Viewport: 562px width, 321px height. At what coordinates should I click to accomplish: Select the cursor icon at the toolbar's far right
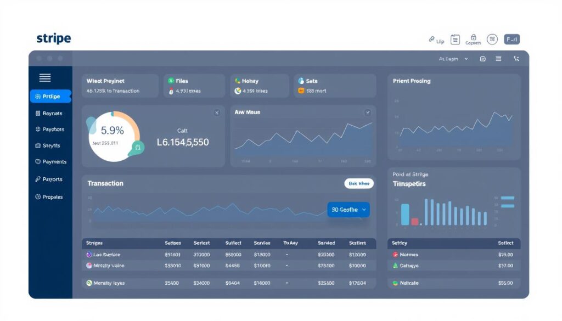[x=516, y=58]
